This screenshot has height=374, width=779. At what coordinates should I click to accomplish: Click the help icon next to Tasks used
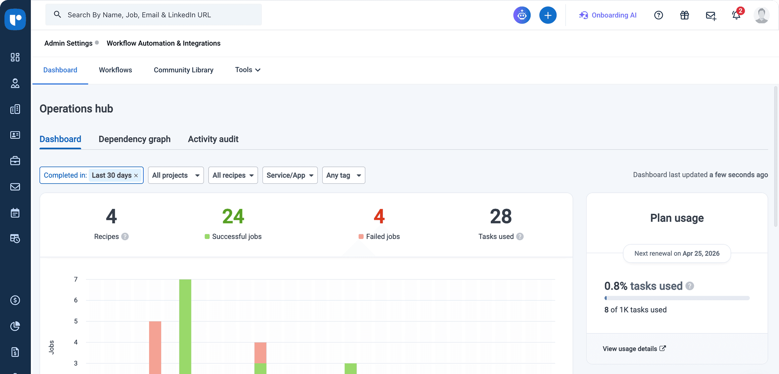point(520,237)
